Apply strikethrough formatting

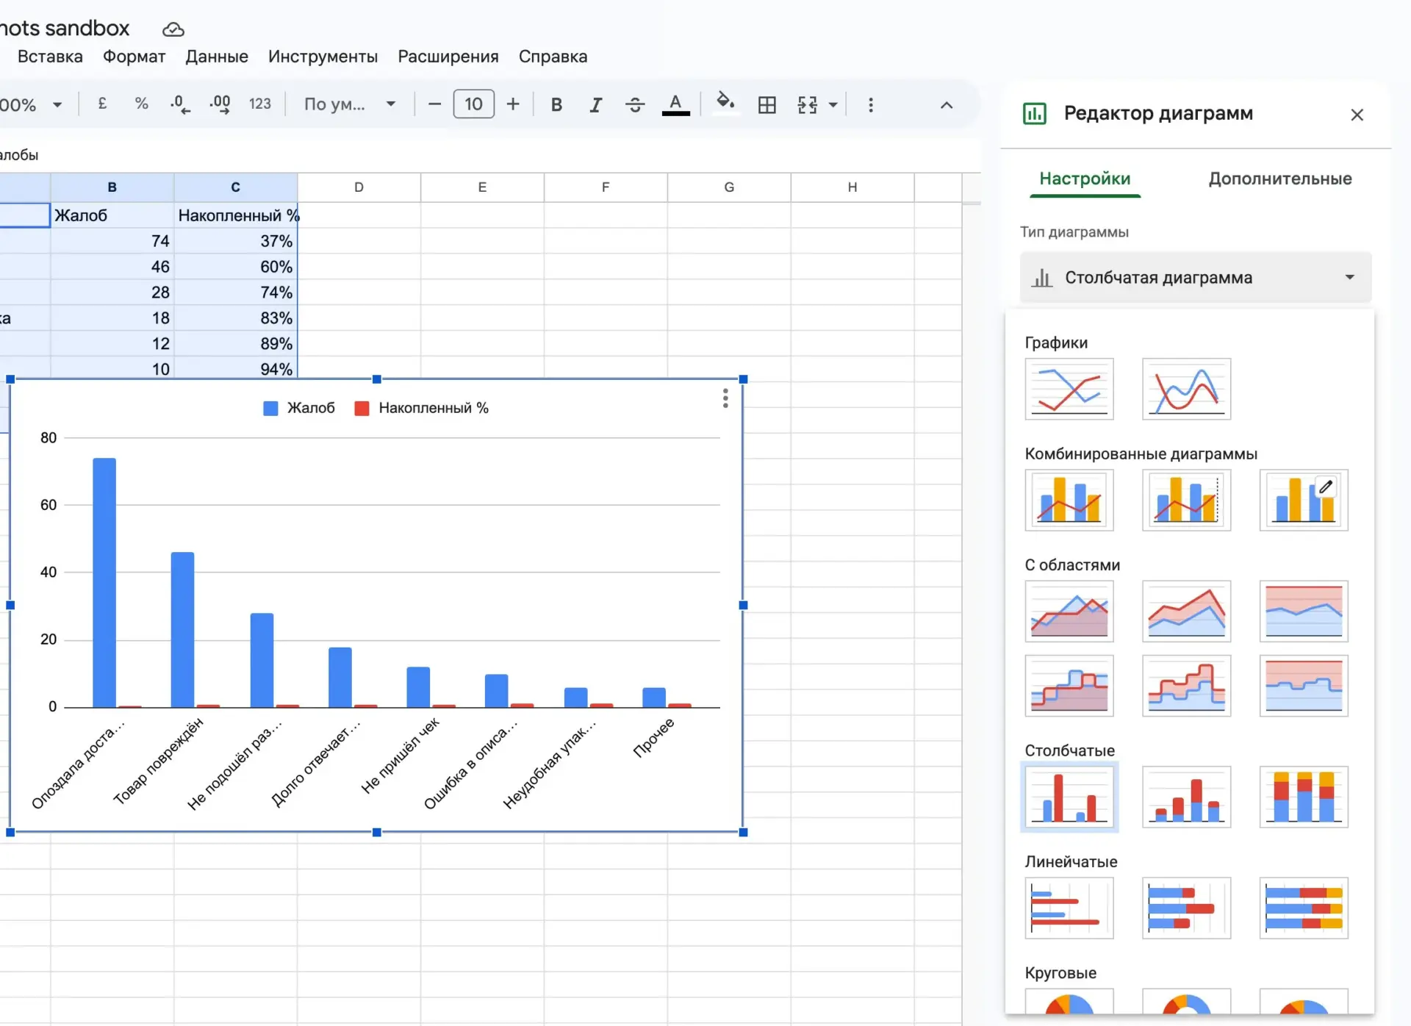(x=635, y=104)
